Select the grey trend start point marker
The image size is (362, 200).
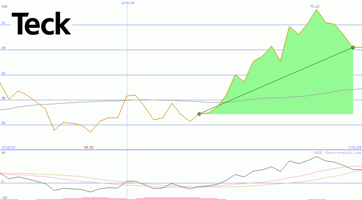pyautogui.click(x=199, y=114)
